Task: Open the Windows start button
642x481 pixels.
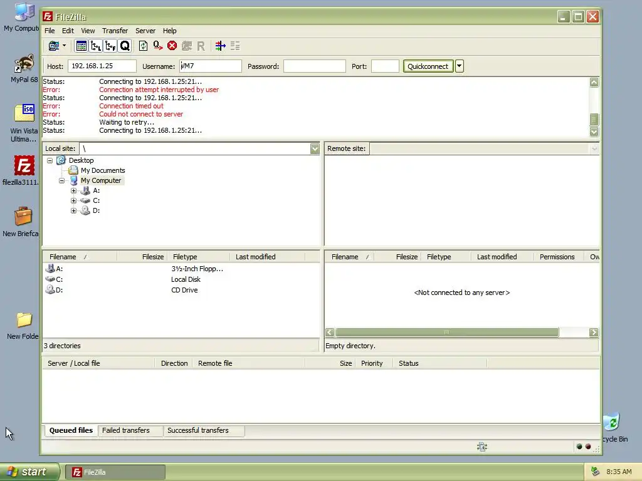Action: pos(30,472)
